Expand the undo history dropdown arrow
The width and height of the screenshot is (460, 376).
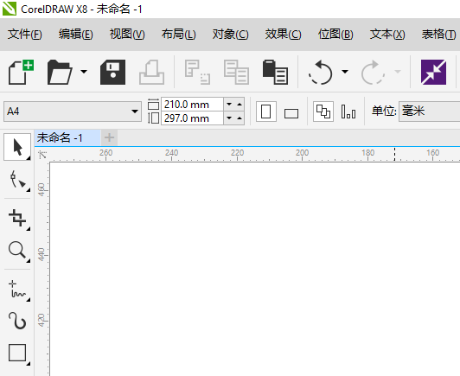[x=345, y=72]
